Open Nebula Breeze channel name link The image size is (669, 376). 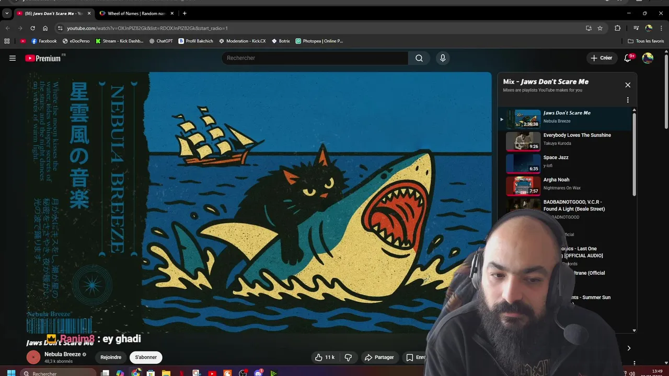(62, 354)
